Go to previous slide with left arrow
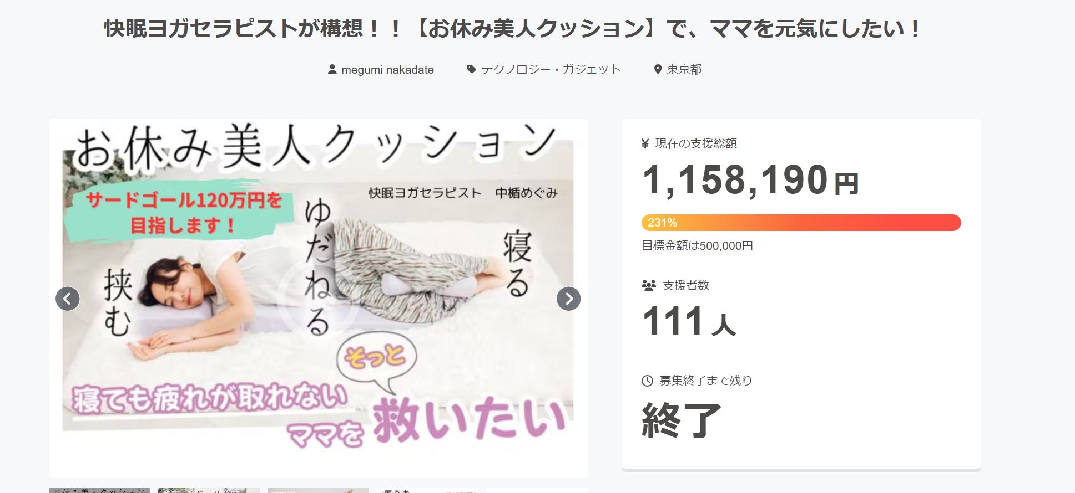 [x=68, y=299]
